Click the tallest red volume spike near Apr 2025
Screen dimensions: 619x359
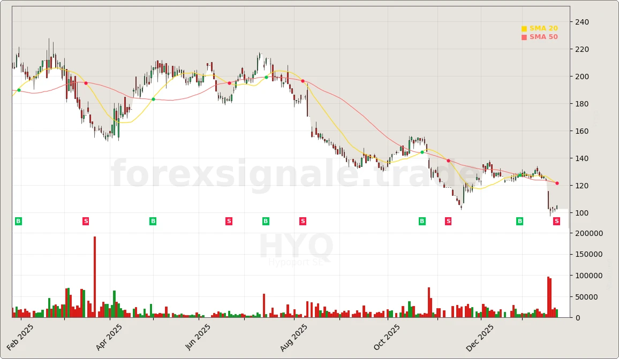point(94,276)
